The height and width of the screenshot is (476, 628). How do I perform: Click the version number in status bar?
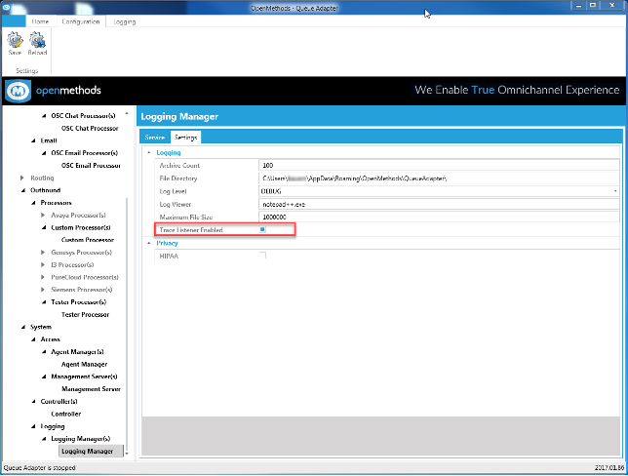click(609, 467)
